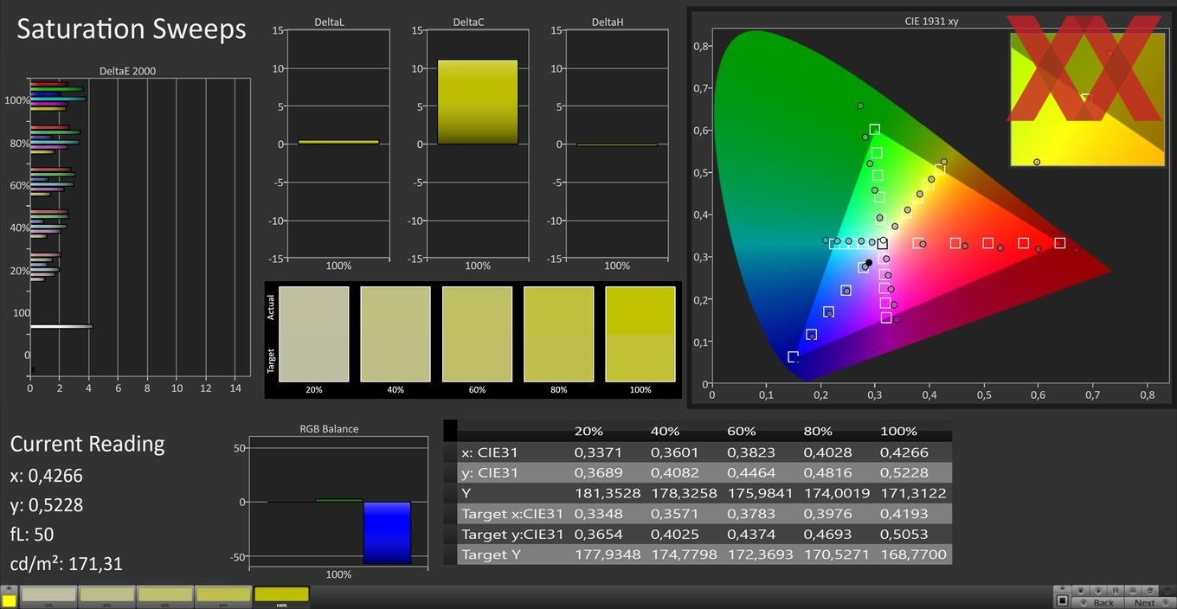Image resolution: width=1177 pixels, height=609 pixels.
Task: Click the cd/m²: 171,31 reading
Action: pyautogui.click(x=67, y=564)
